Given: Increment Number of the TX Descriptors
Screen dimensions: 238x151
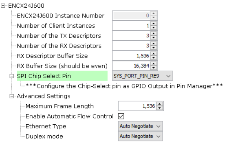Looking at the screenshot, I should click(x=154, y=34).
